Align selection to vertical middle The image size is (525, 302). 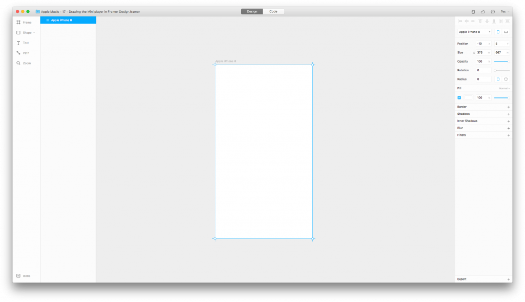tap(487, 21)
